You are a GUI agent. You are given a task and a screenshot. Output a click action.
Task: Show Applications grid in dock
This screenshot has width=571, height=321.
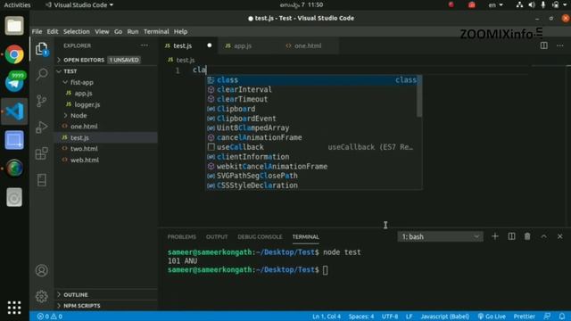14,307
